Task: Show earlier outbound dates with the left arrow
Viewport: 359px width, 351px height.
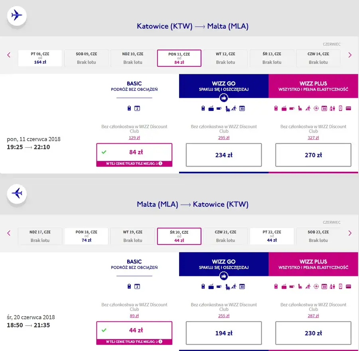Action: (9, 55)
